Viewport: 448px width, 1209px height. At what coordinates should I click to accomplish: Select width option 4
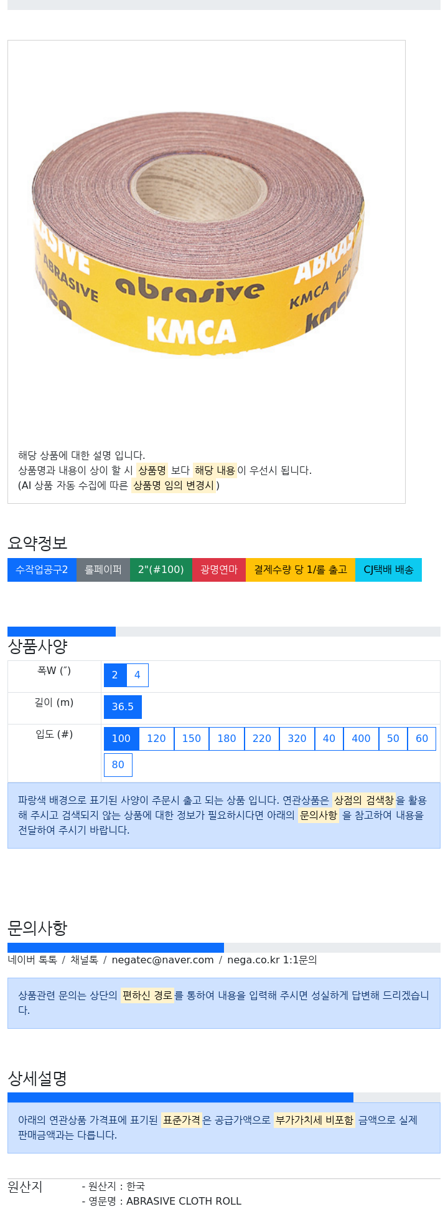[138, 675]
